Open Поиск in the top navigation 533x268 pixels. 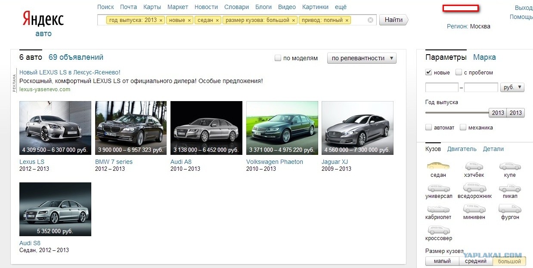pos(105,7)
